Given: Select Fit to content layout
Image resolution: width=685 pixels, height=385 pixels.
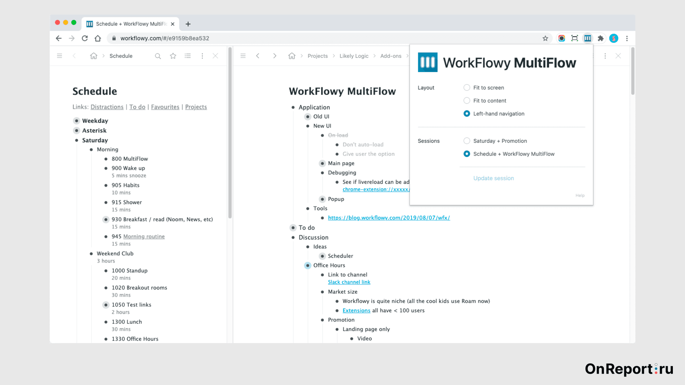Looking at the screenshot, I should 467,101.
